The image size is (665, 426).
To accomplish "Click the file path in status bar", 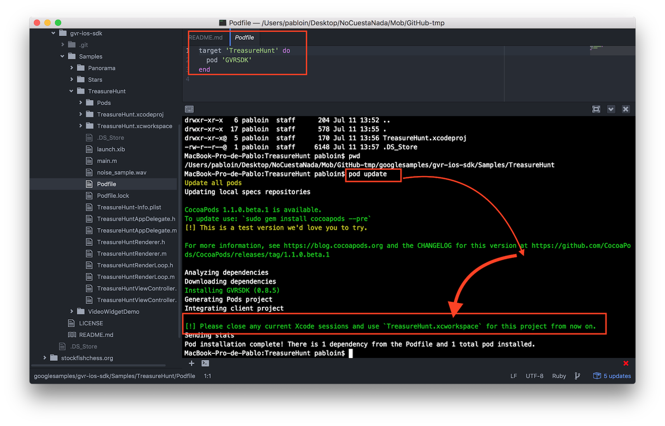I will (114, 376).
